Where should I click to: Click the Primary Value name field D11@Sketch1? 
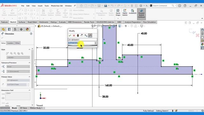click(x=18, y=80)
